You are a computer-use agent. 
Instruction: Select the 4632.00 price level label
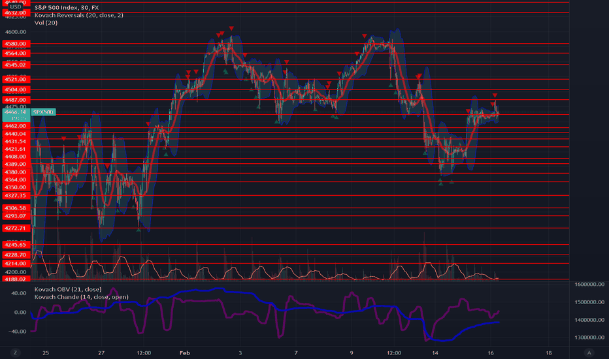16,13
